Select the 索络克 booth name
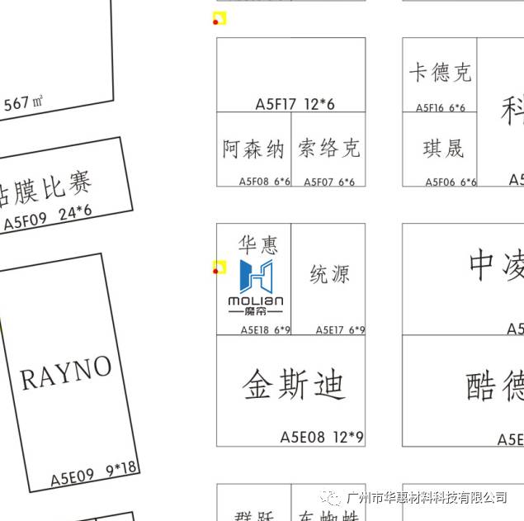The width and height of the screenshot is (524, 521). (328, 148)
